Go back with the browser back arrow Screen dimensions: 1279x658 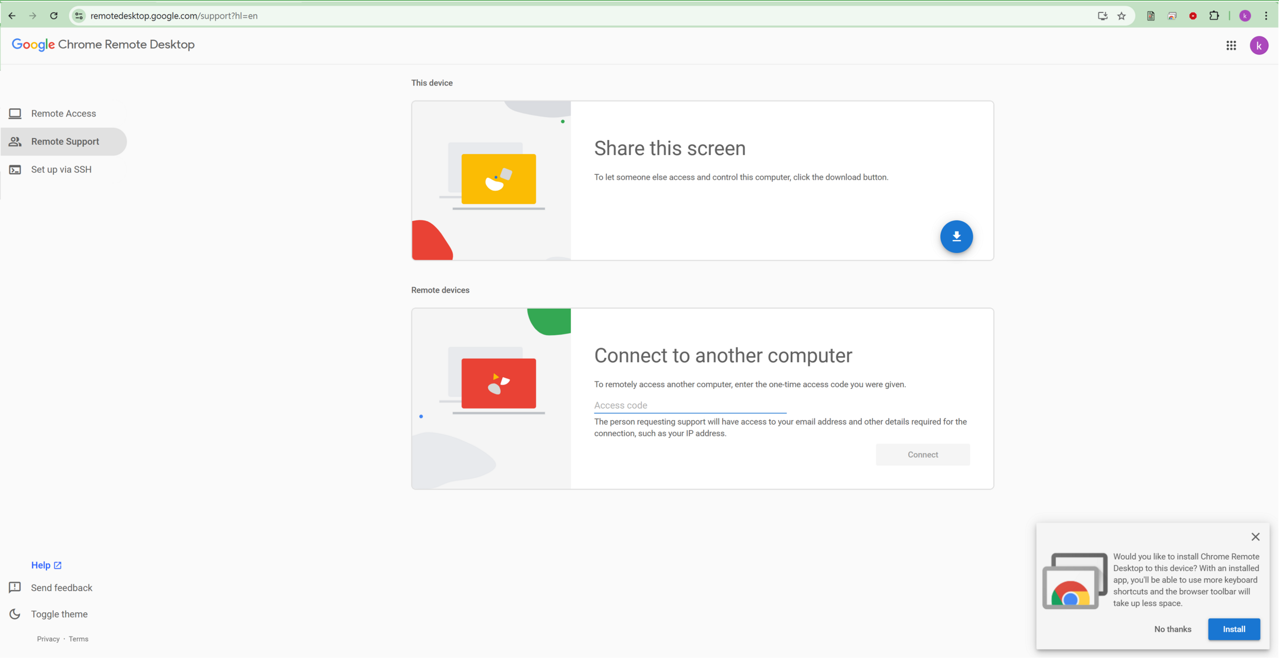point(12,16)
